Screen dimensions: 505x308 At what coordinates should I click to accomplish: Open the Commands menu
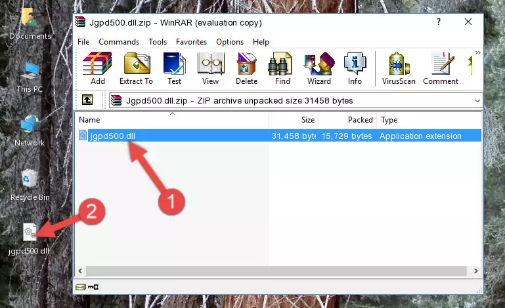[119, 42]
